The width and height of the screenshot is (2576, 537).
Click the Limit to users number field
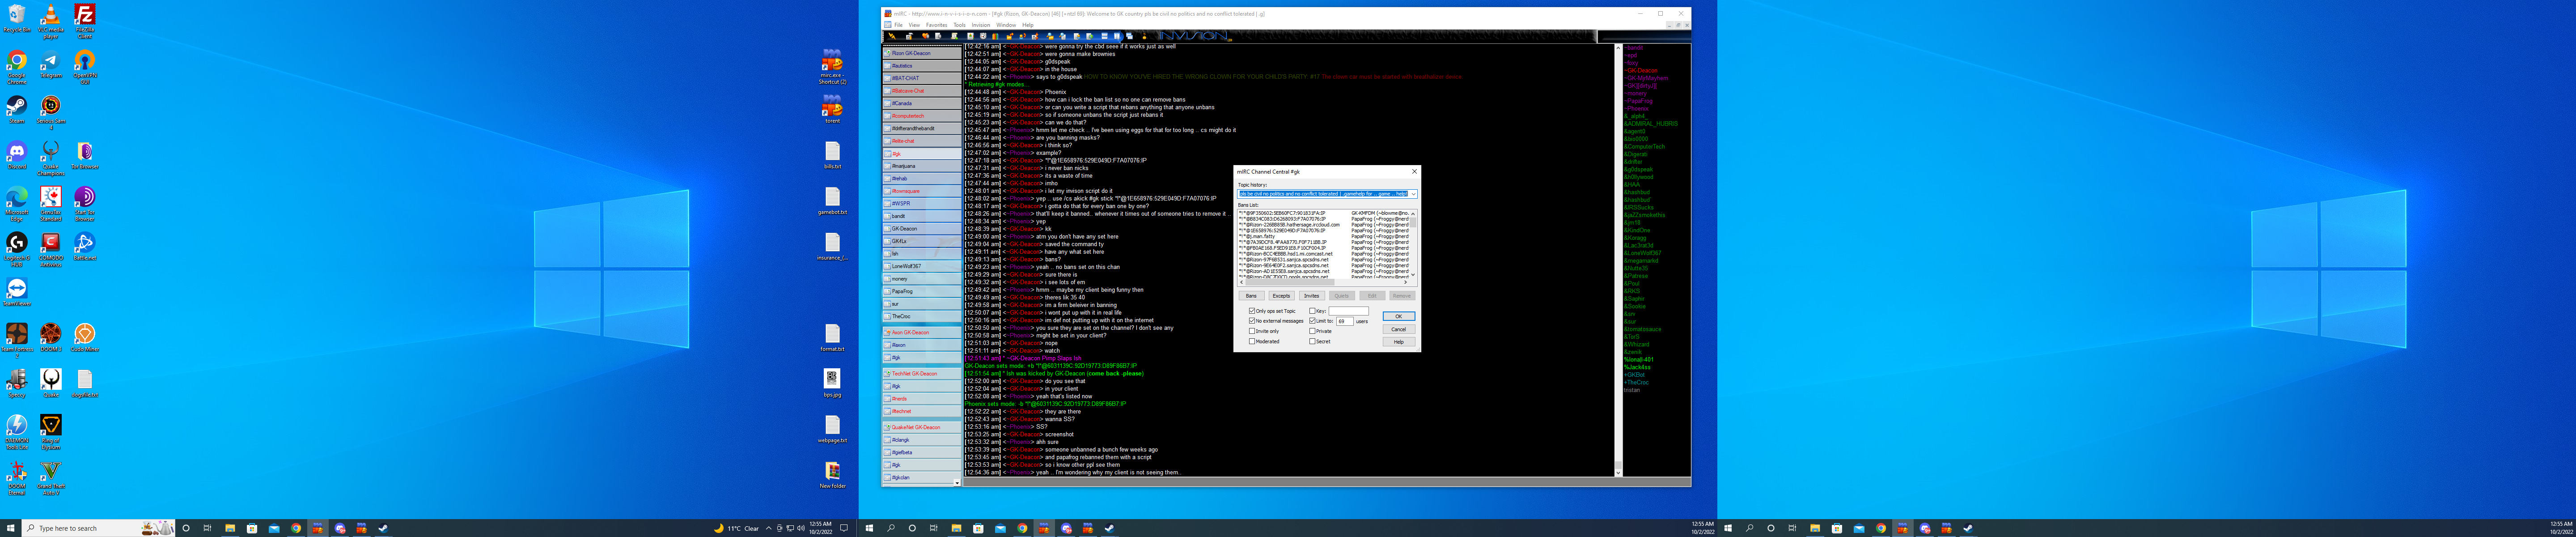pos(1345,321)
